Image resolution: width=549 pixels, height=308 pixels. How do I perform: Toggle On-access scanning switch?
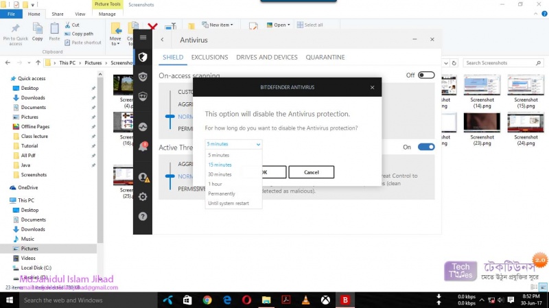coord(426,75)
